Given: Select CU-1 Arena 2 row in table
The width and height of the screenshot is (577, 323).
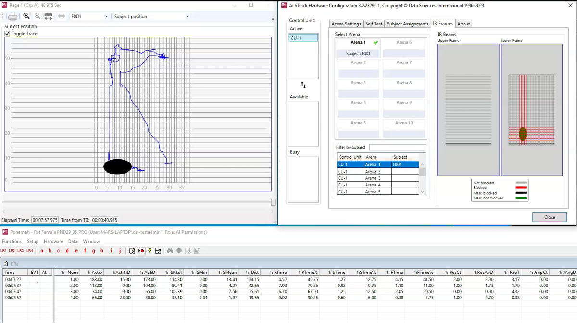Looking at the screenshot, I should (x=373, y=172).
